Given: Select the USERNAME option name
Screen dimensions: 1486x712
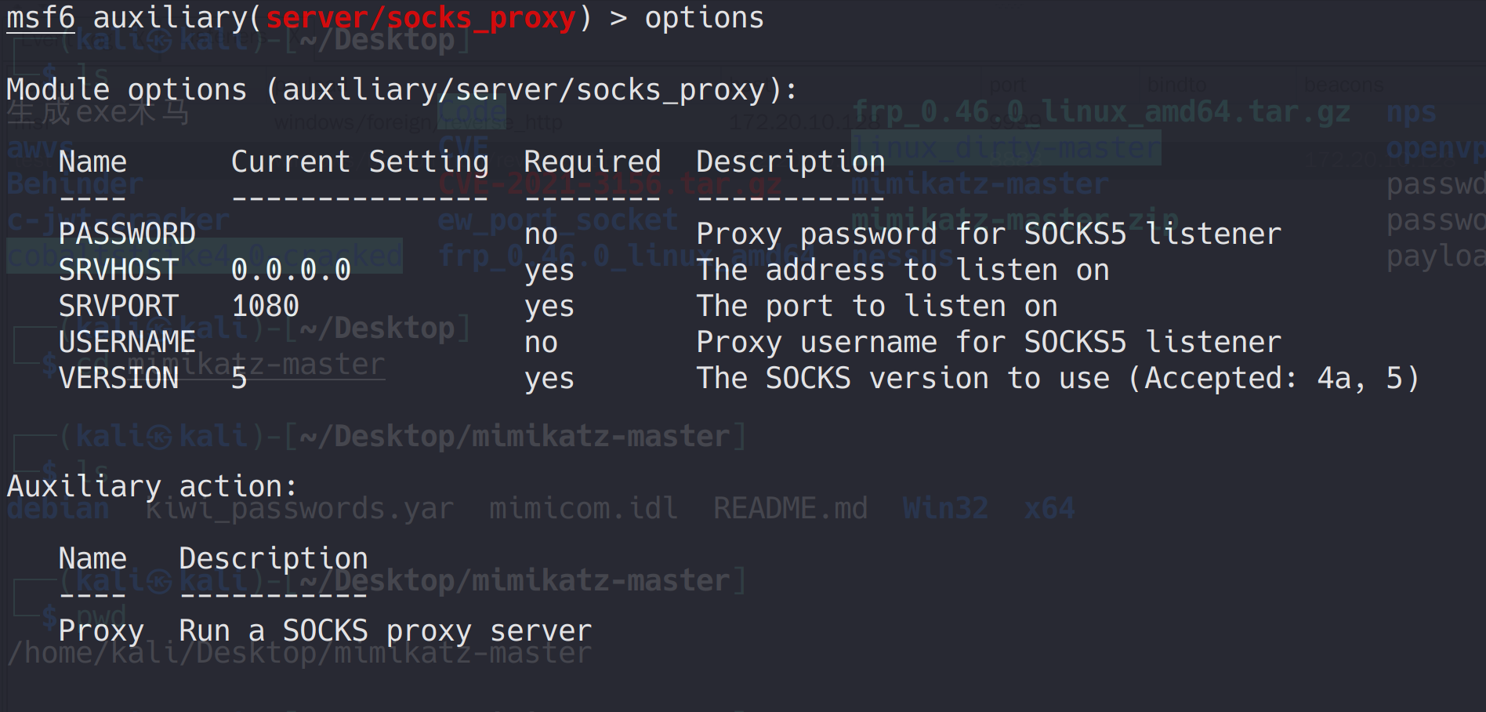Looking at the screenshot, I should (x=127, y=343).
